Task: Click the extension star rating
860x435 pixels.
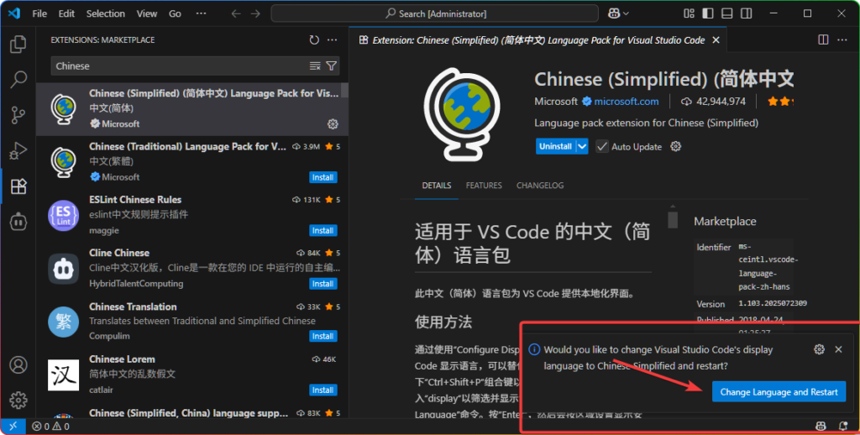Action: tap(780, 102)
